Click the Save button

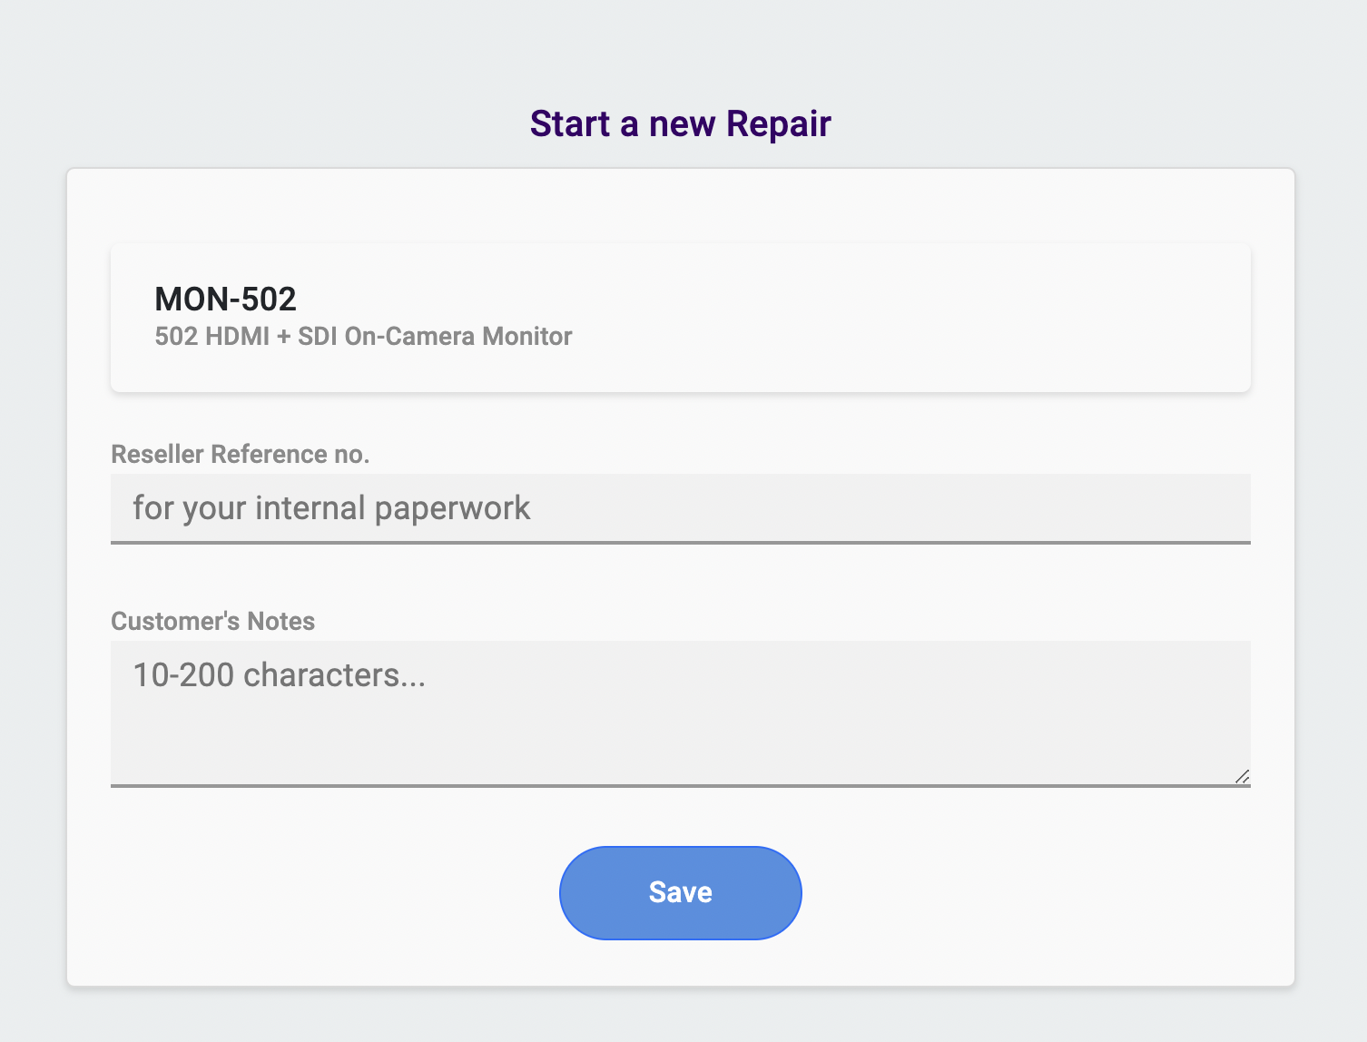point(680,892)
